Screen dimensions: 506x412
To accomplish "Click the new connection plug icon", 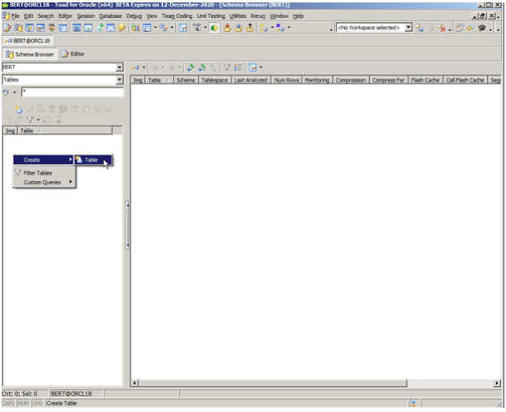I will click(x=264, y=28).
